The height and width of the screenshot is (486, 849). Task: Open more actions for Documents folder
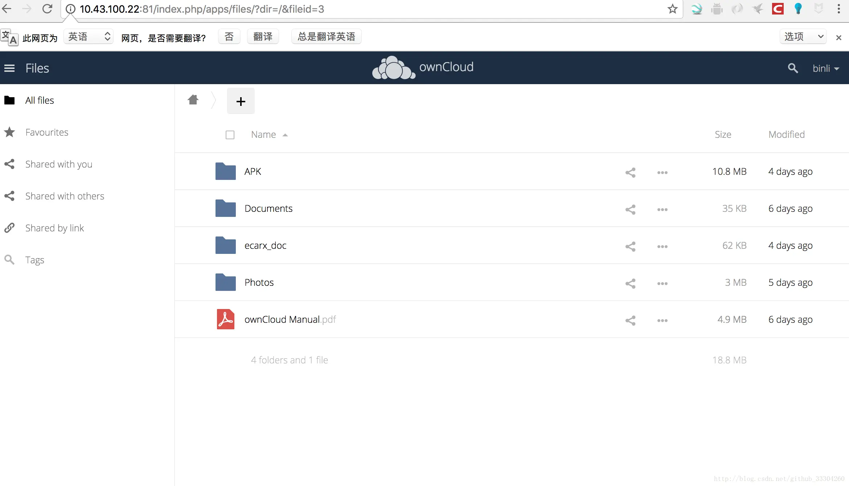point(662,209)
